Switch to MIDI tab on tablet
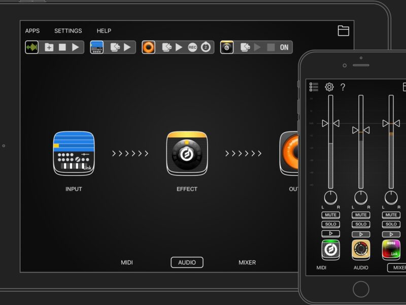The image size is (406, 305). (127, 262)
